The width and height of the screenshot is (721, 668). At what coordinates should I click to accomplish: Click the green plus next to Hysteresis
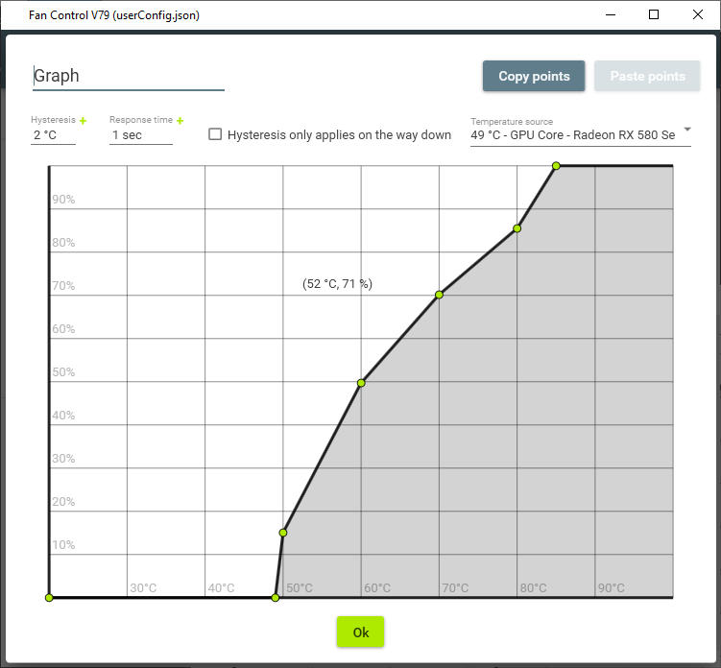[84, 121]
